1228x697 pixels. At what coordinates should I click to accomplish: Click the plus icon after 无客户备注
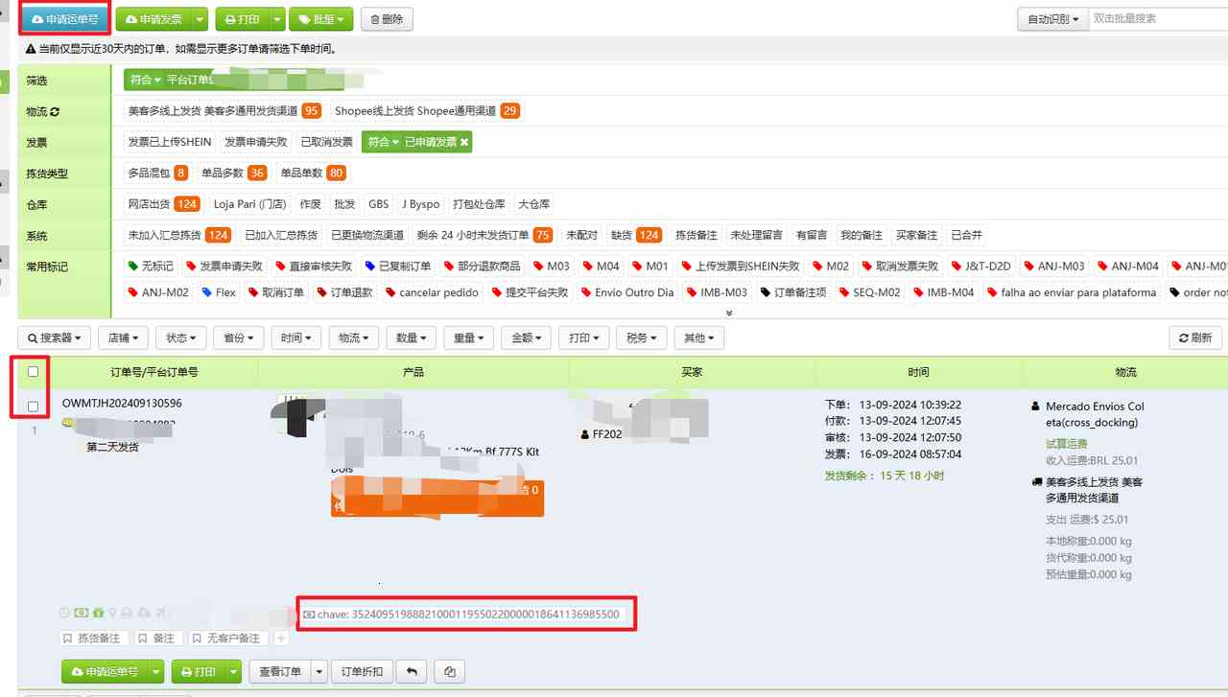(281, 639)
